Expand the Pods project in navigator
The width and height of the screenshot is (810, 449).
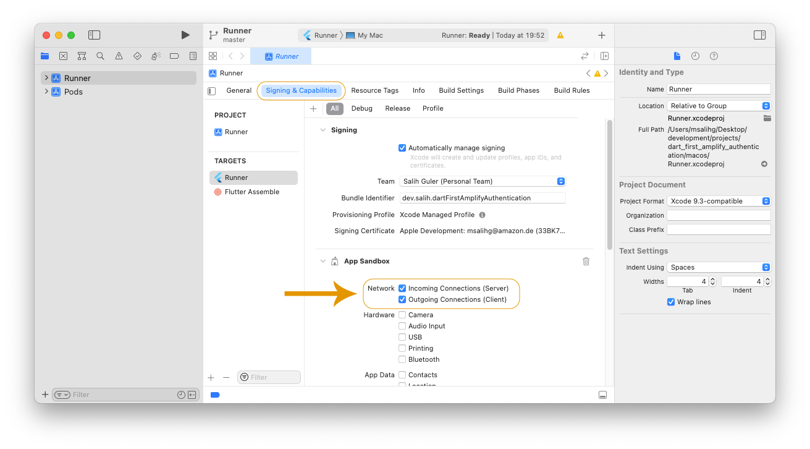click(x=46, y=92)
